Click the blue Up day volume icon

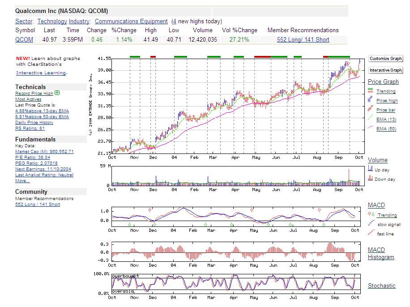click(x=371, y=169)
